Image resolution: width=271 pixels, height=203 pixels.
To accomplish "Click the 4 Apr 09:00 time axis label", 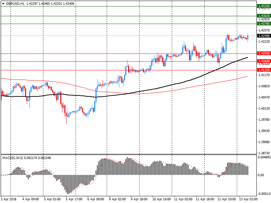I will point(31,199).
